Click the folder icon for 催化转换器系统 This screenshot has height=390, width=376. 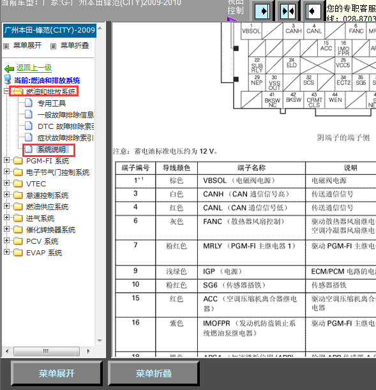(18, 229)
